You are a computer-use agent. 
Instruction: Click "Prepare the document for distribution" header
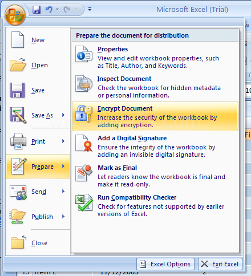tap(132, 35)
